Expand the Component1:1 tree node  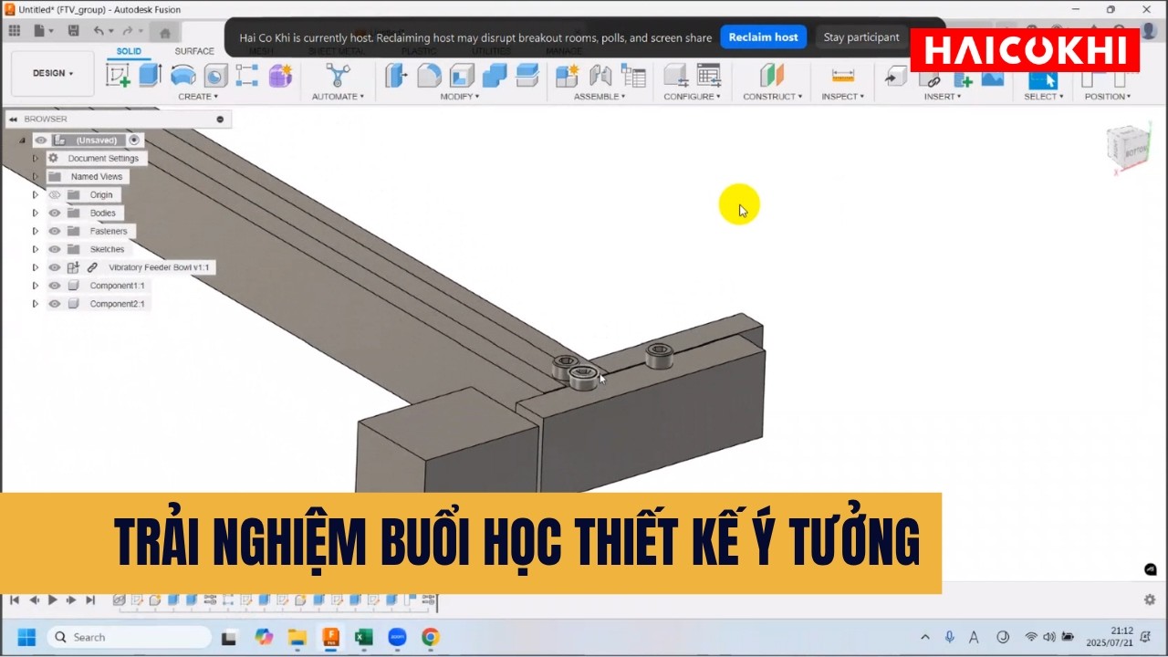36,286
